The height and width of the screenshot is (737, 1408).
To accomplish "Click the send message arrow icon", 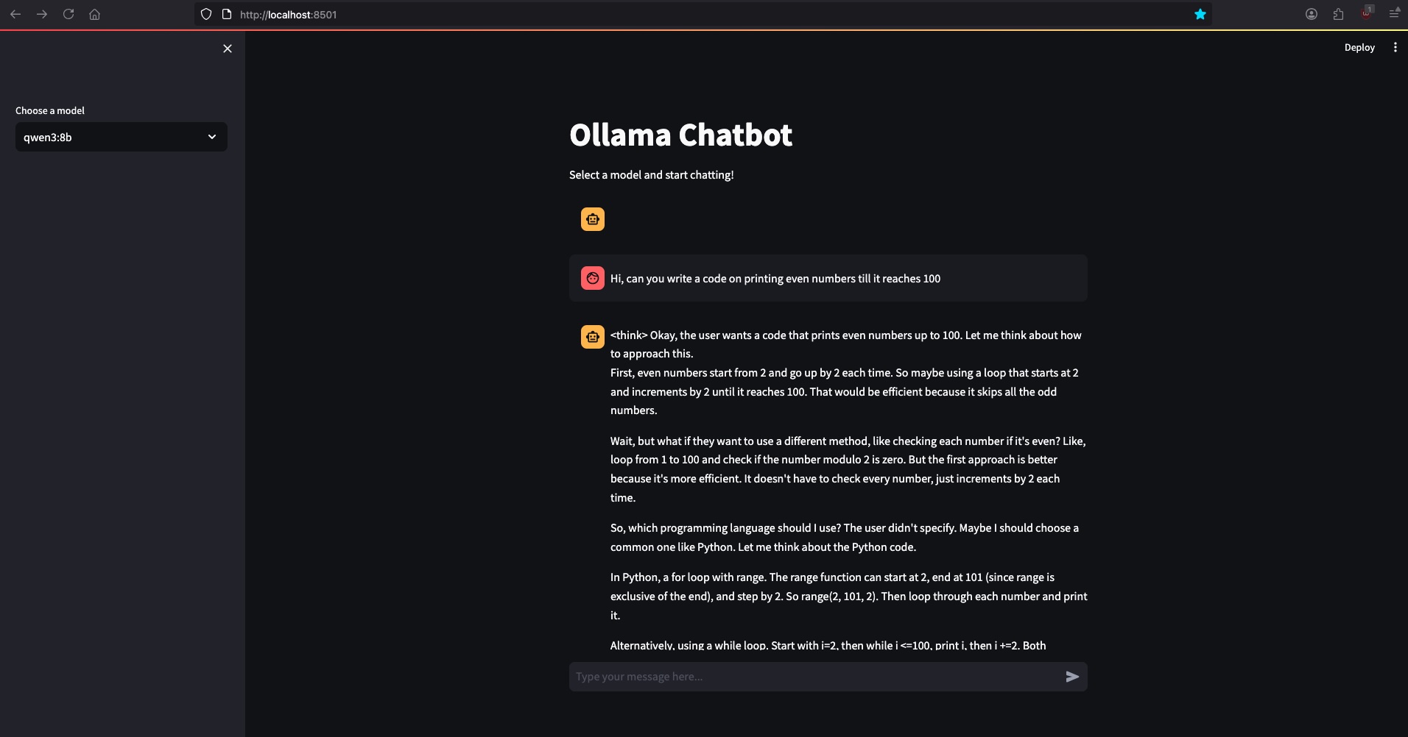I will click(x=1072, y=677).
